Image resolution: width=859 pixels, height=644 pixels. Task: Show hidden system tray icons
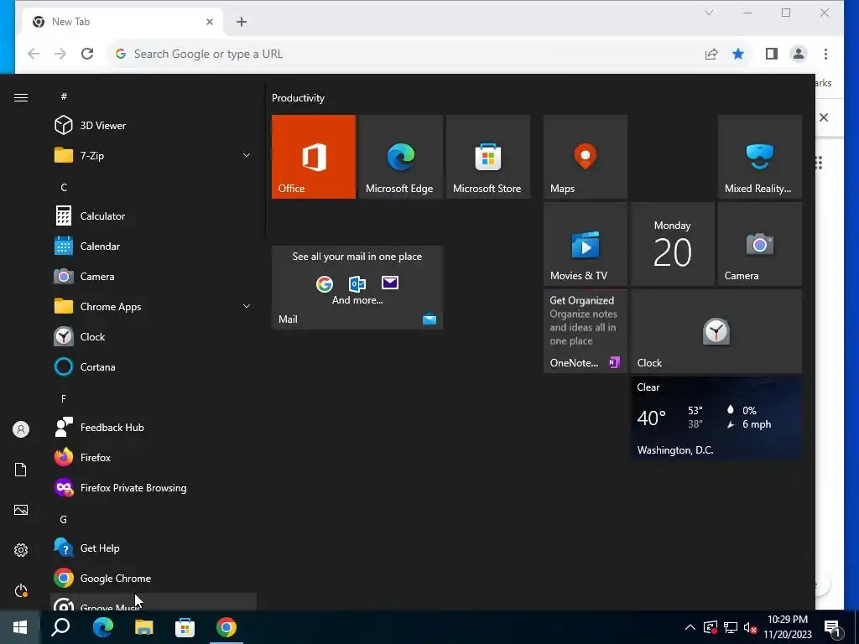pyautogui.click(x=690, y=627)
